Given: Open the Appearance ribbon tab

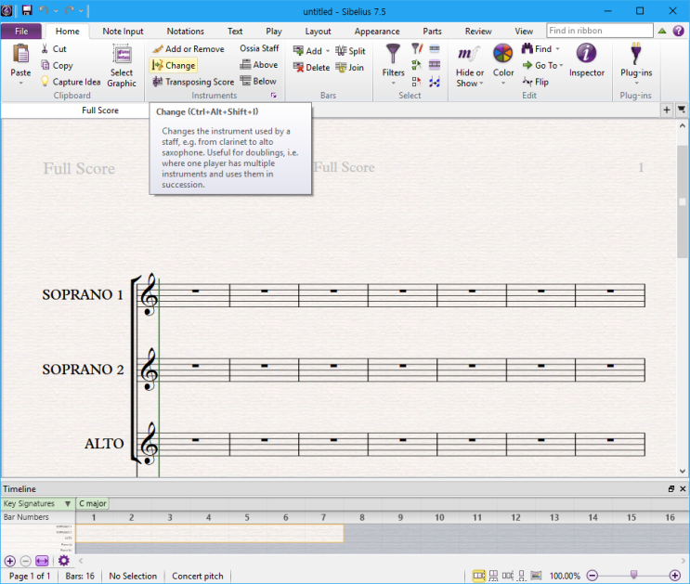Looking at the screenshot, I should 377,32.
